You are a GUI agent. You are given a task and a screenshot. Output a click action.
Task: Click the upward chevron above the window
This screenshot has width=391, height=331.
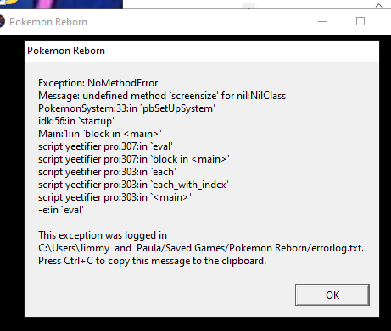point(378,5)
